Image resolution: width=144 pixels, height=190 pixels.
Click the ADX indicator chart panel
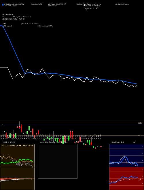click(x=17, y=155)
